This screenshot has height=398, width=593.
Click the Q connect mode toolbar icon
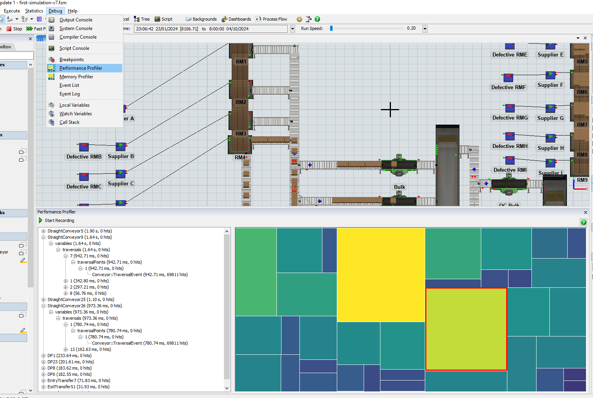click(25, 19)
